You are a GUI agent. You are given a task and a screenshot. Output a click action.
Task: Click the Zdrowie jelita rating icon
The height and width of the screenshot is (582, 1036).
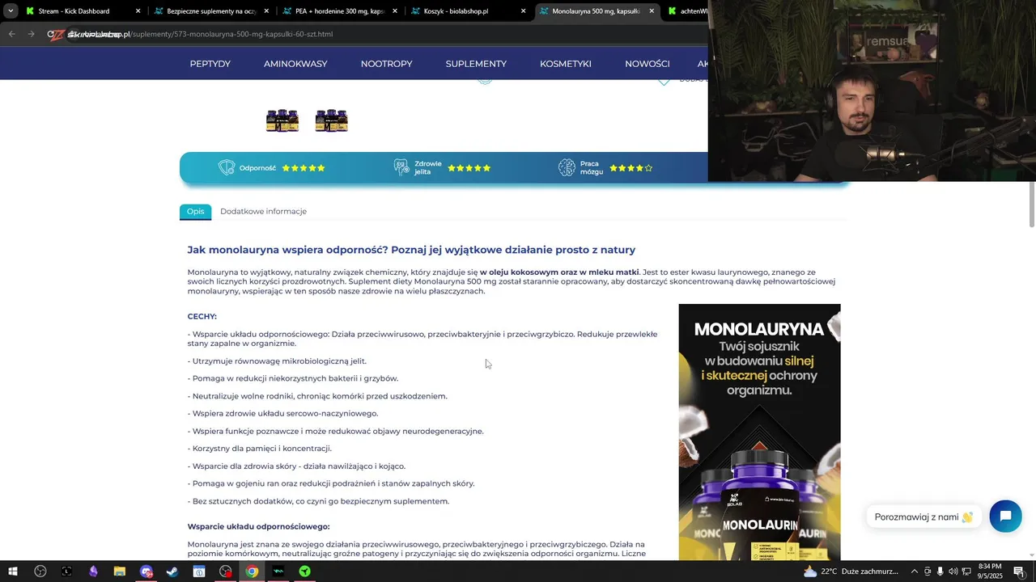coord(401,167)
